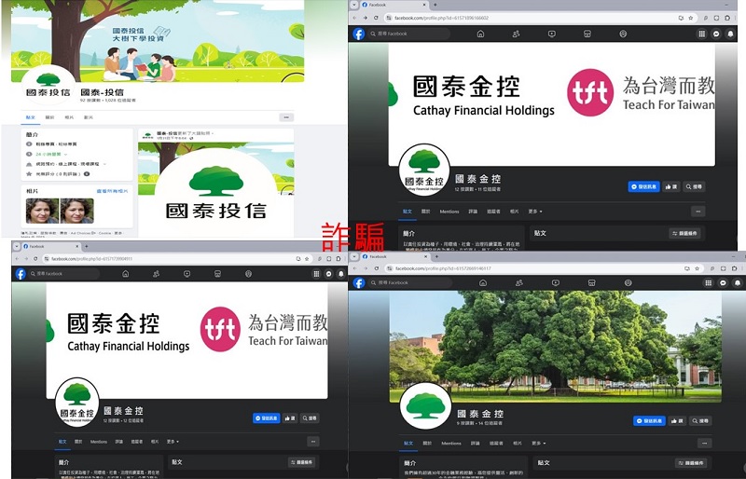Click 讚 like button in lower-right tree-photo page
This screenshot has height=479, width=746.
tap(677, 421)
